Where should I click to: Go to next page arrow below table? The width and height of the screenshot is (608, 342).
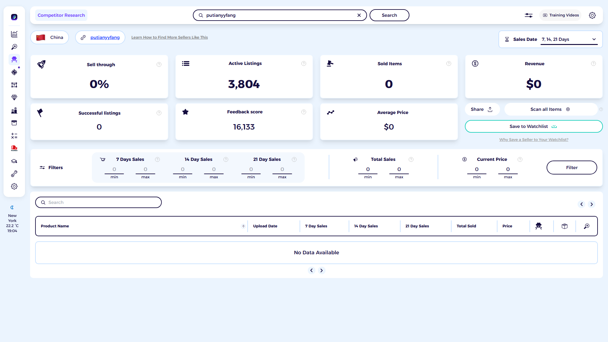pyautogui.click(x=322, y=270)
